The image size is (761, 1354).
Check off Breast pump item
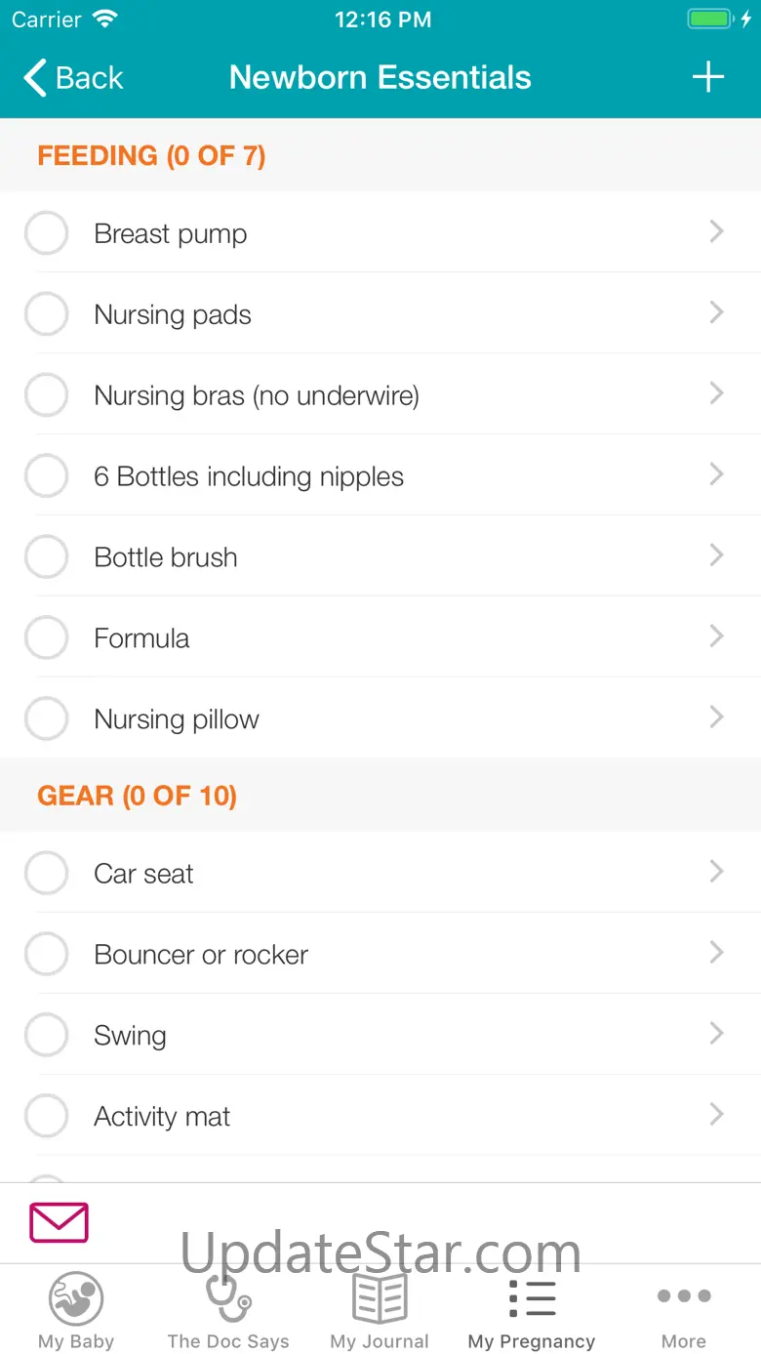click(46, 234)
